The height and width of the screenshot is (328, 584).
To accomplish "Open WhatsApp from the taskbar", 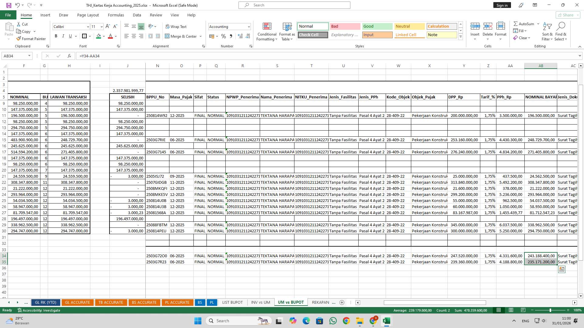I will click(x=333, y=321).
